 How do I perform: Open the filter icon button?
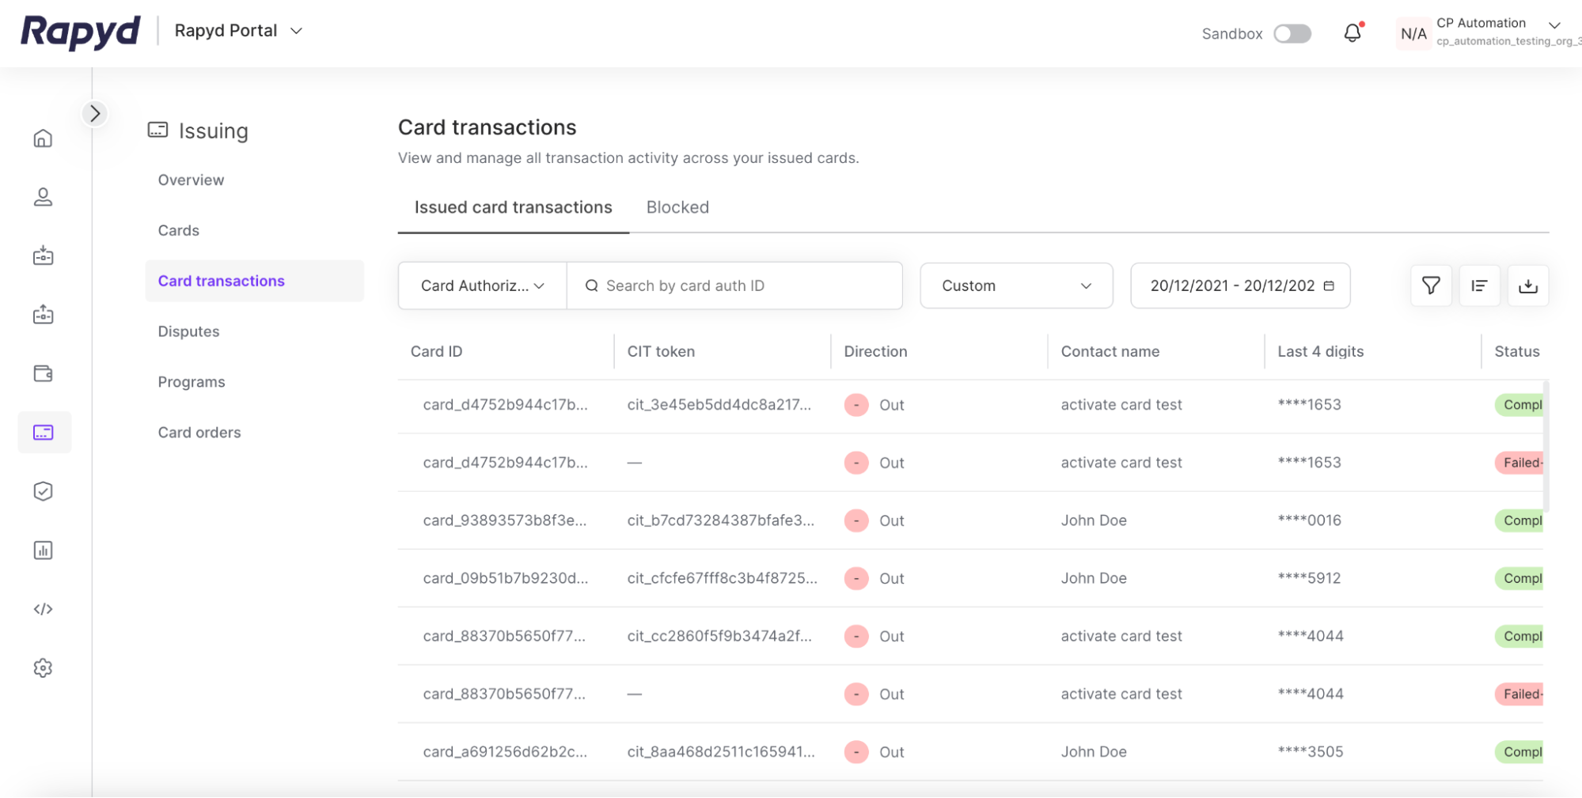pyautogui.click(x=1431, y=286)
